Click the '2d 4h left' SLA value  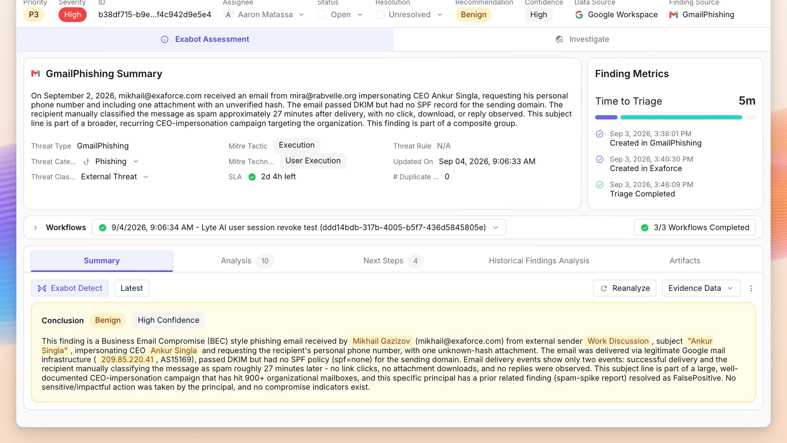click(x=278, y=177)
